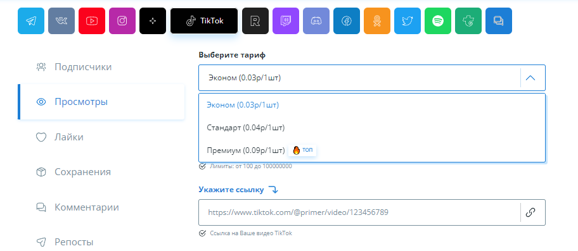The width and height of the screenshot is (578, 251).
Task: Open the Telegram services icon
Action: pyautogui.click(x=31, y=21)
